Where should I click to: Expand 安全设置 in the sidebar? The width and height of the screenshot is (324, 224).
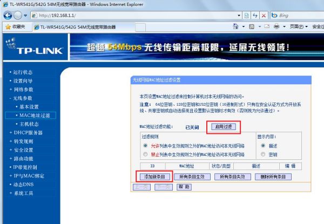point(23,150)
